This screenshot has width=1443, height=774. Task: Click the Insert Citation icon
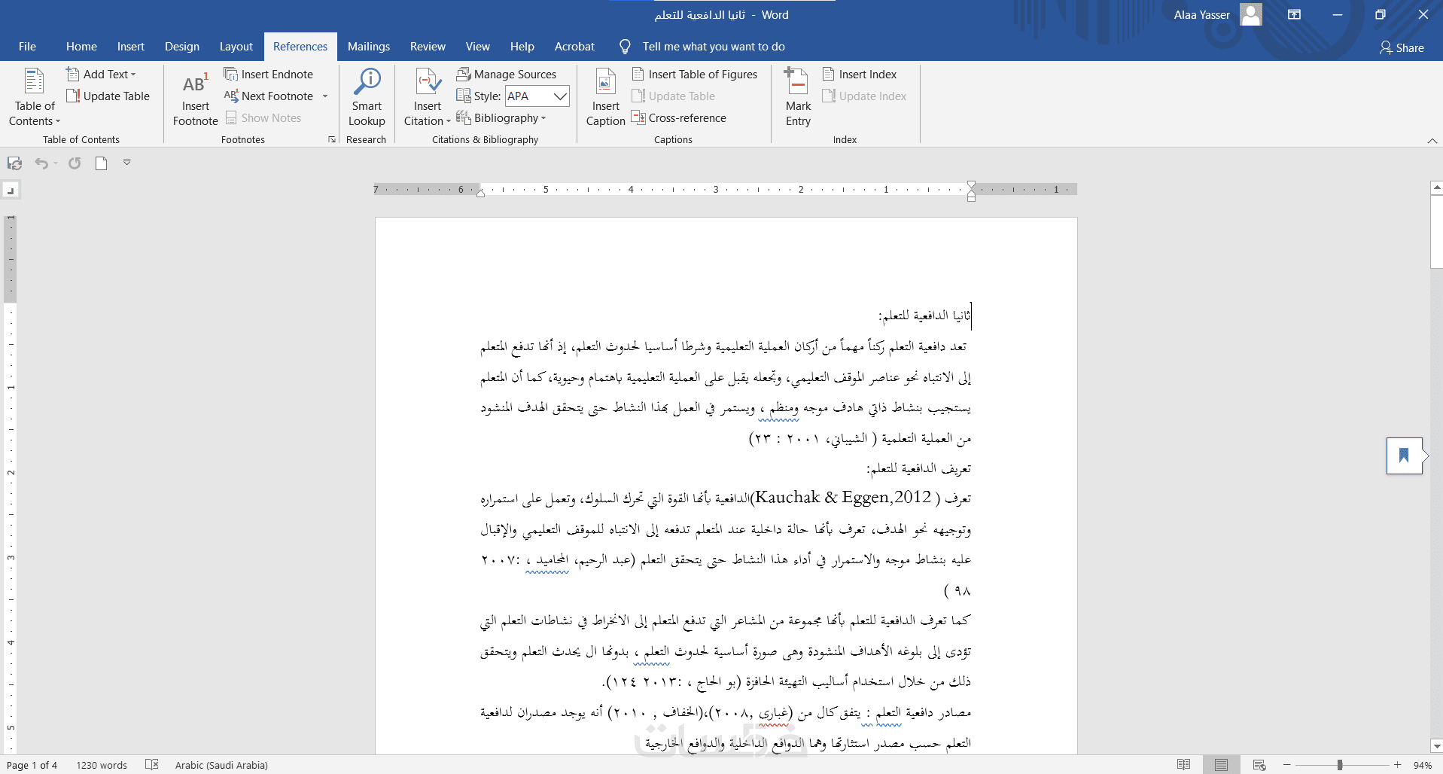coord(428,82)
